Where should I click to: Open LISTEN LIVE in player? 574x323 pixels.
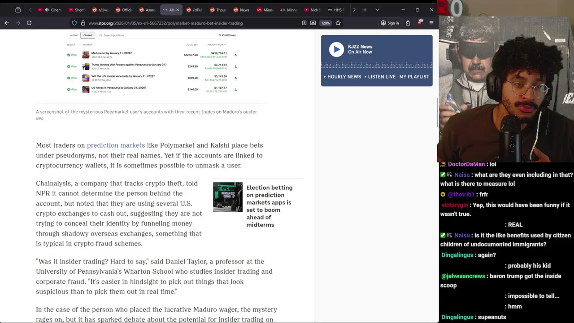(380, 77)
